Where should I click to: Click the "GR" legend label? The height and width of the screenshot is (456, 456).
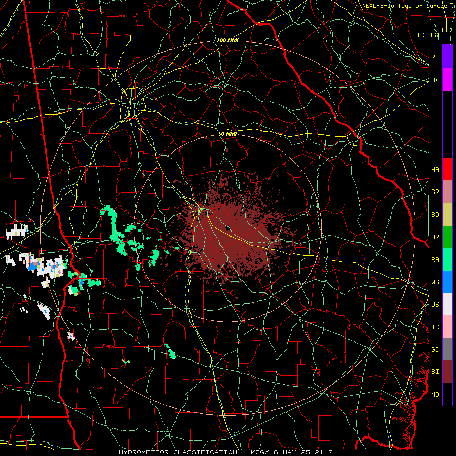click(x=435, y=192)
